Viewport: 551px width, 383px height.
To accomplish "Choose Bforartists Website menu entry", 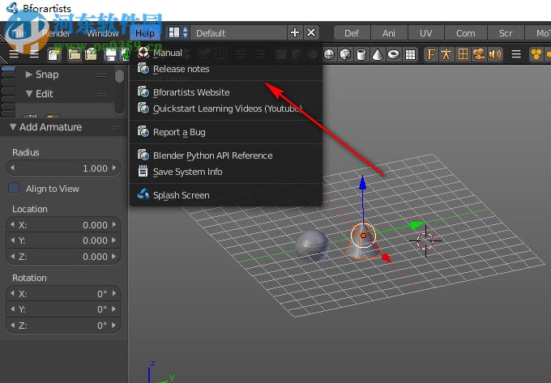I will (x=226, y=92).
